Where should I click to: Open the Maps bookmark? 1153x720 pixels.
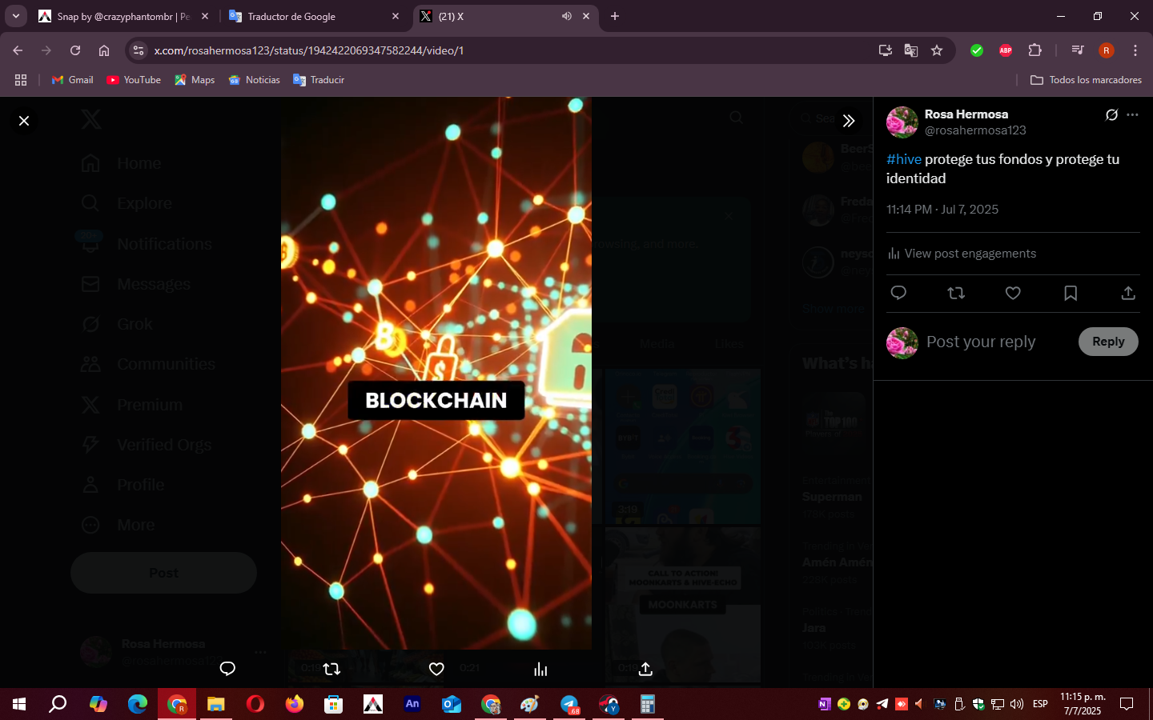[195, 80]
